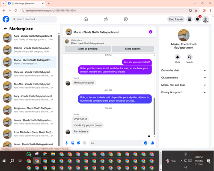Screen dimensions: 214x171
Task: Open Vanessa's conversation
Action: pyautogui.click(x=29, y=74)
